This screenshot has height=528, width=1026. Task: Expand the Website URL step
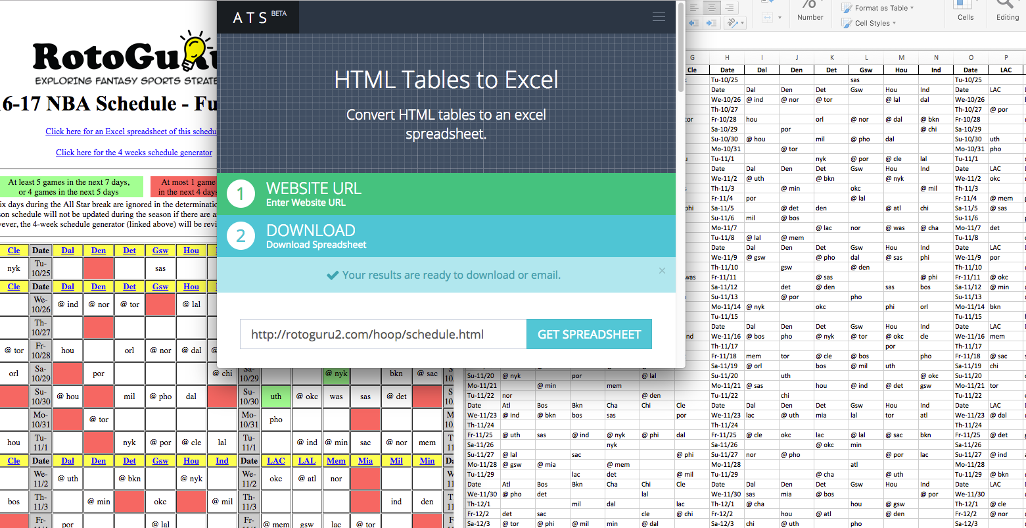pos(446,194)
